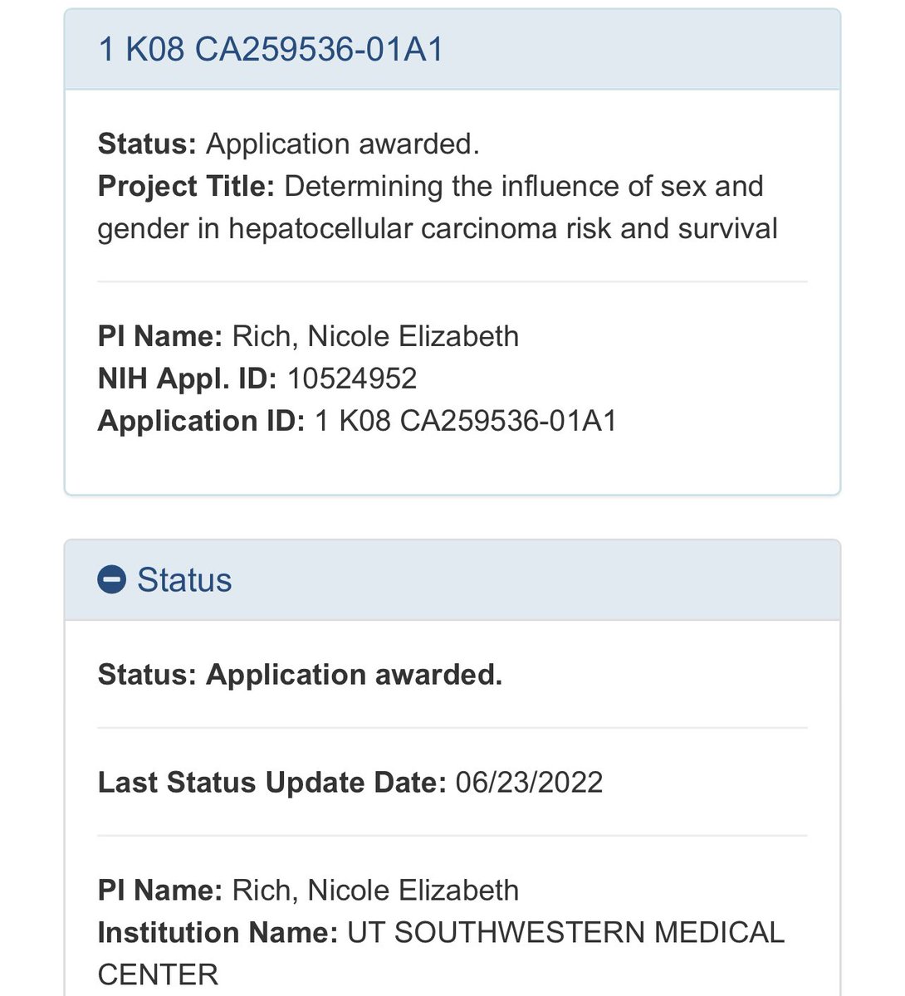Collapse the Status section via minus icon

[111, 579]
